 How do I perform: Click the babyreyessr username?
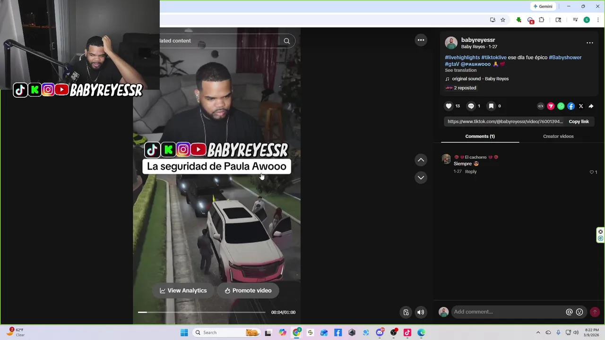click(x=478, y=40)
